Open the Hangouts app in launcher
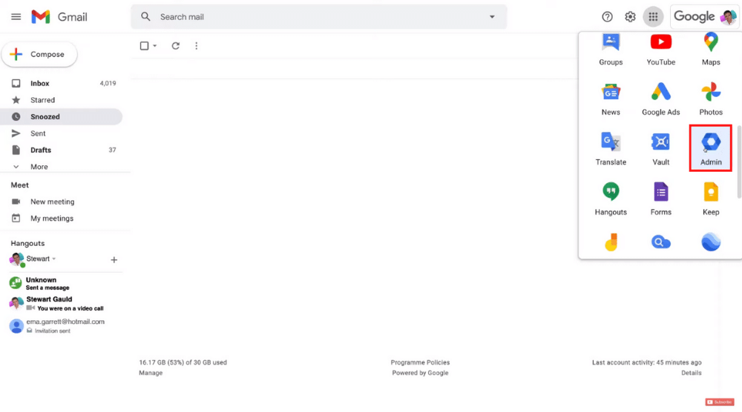 point(611,199)
